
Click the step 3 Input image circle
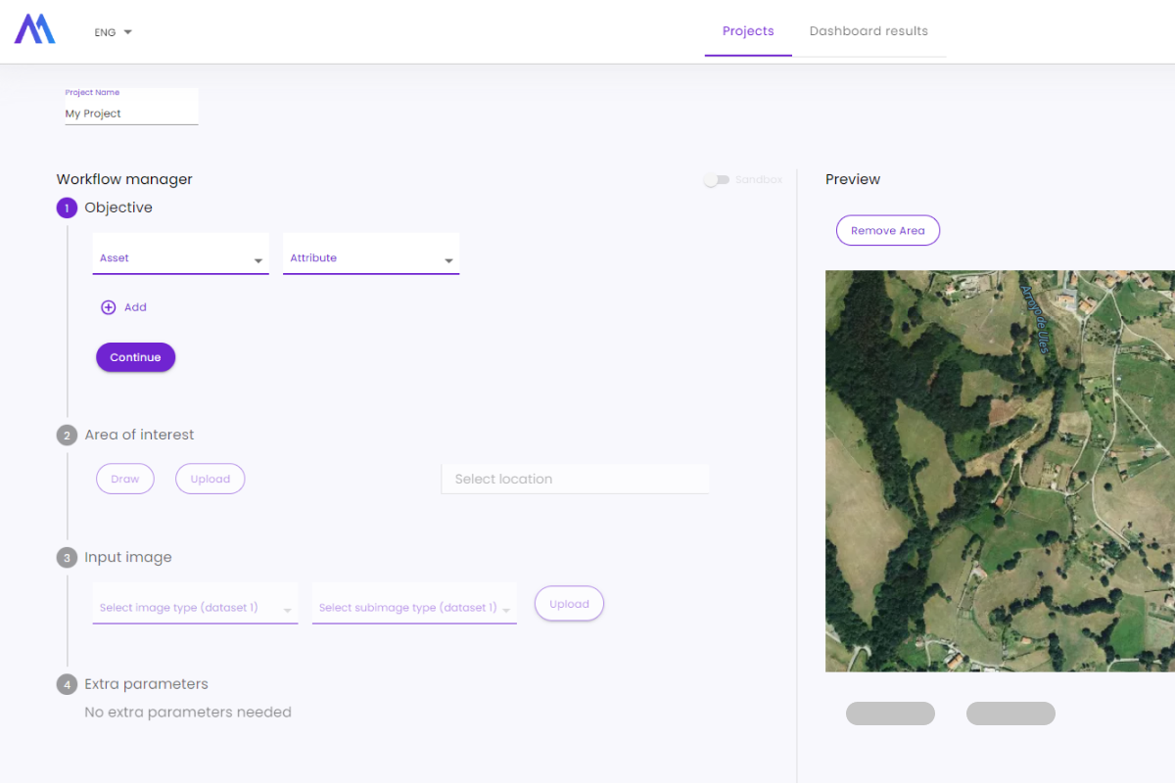coord(67,557)
